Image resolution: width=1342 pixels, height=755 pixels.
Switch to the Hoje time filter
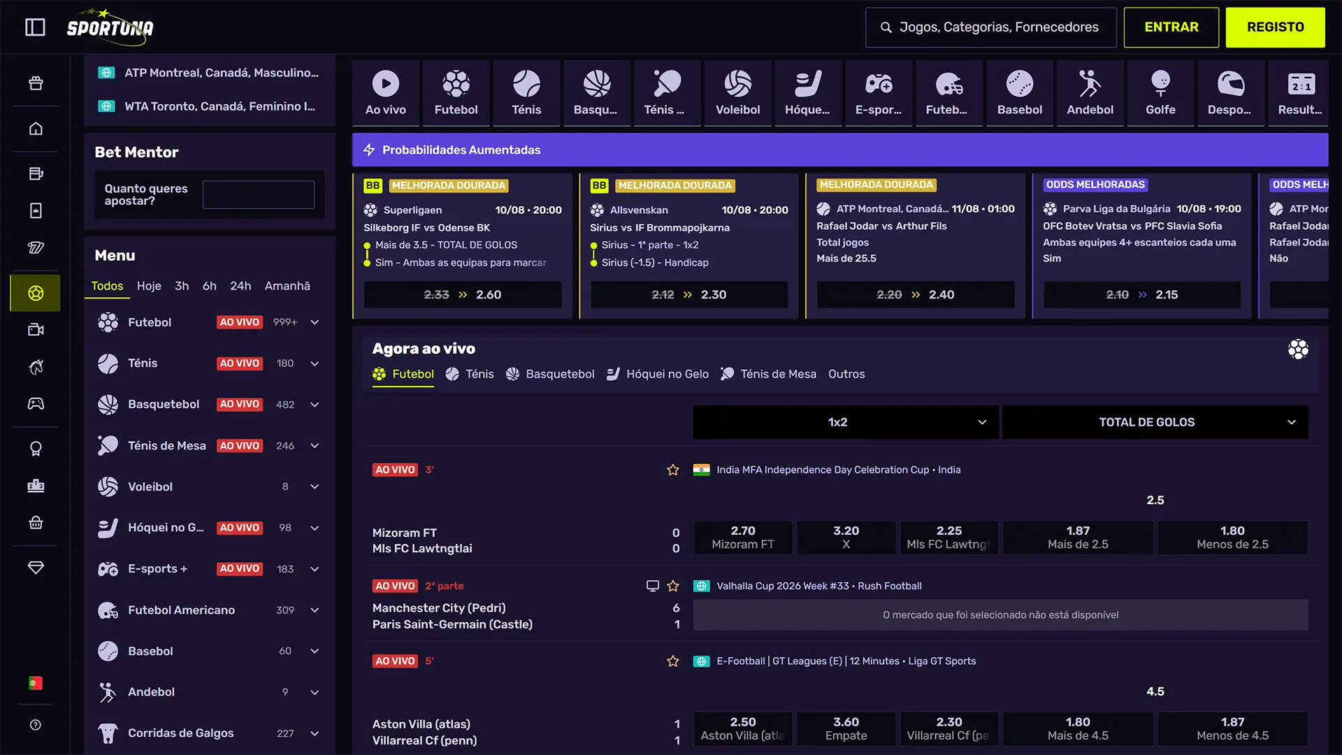[149, 286]
